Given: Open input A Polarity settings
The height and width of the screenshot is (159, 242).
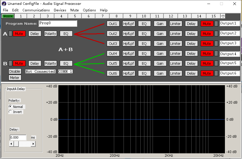Looking at the screenshot, I should click(x=50, y=34).
